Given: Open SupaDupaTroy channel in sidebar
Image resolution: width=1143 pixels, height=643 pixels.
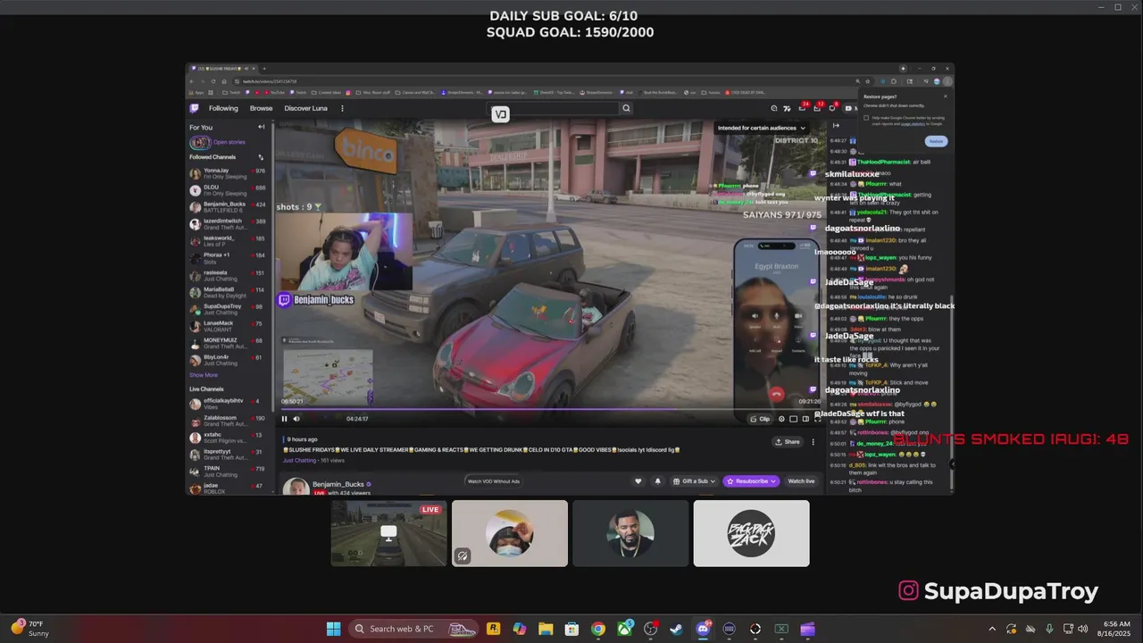Looking at the screenshot, I should click(227, 309).
